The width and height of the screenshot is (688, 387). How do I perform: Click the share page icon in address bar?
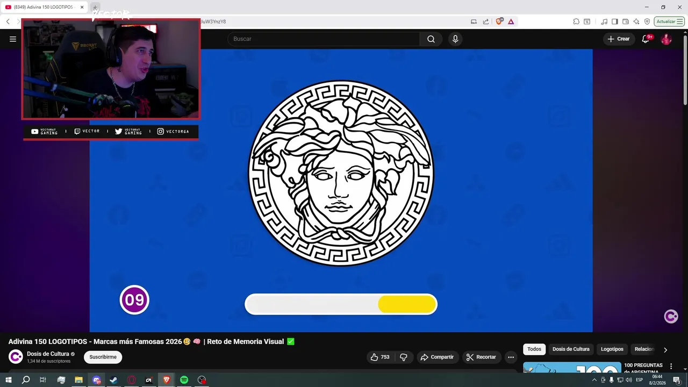click(486, 21)
